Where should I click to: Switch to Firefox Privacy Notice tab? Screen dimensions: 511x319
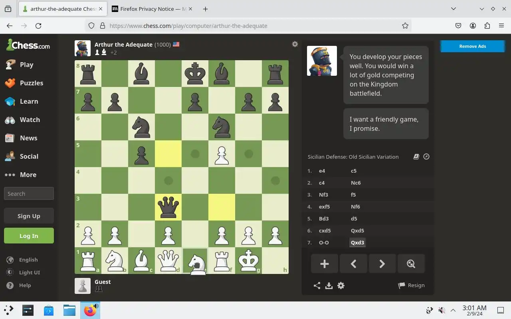coord(152,9)
